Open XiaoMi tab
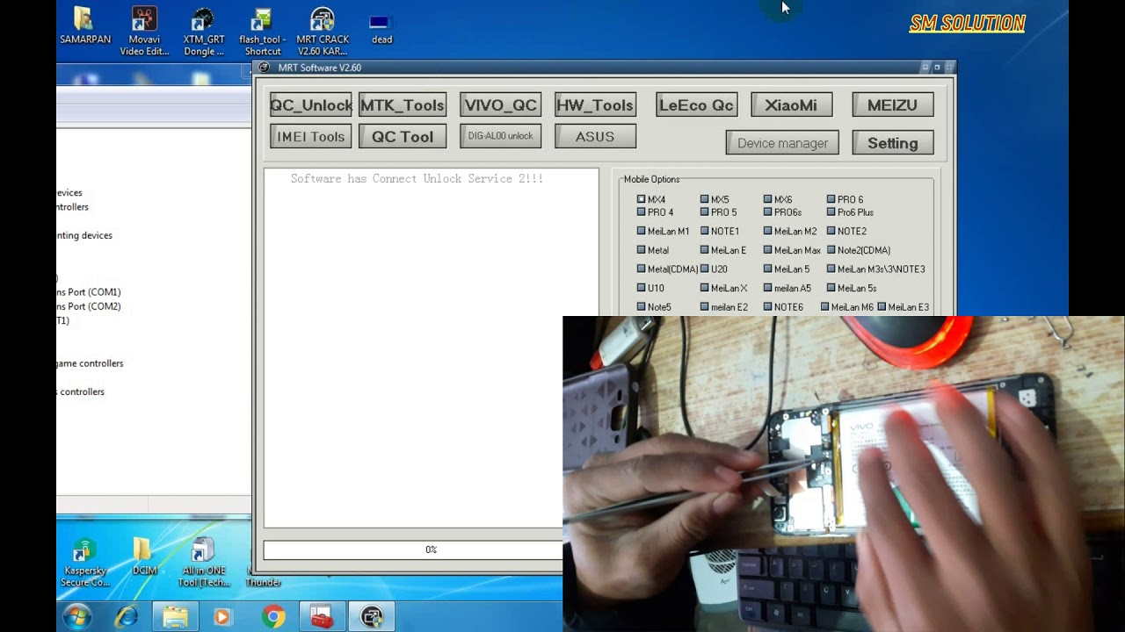The width and height of the screenshot is (1125, 632). coord(791,105)
